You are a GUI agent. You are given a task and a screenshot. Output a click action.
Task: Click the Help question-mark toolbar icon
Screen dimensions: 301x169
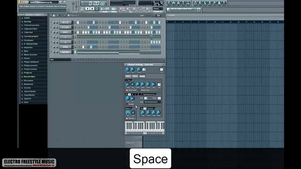[x=224, y=3]
